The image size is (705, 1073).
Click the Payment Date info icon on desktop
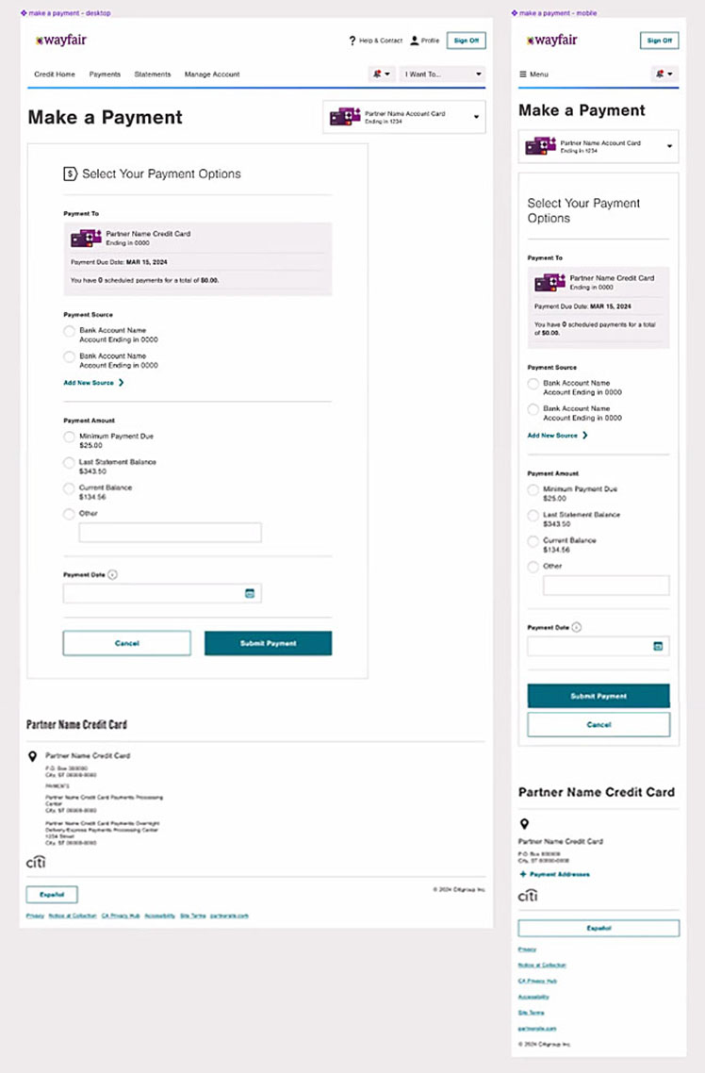113,574
